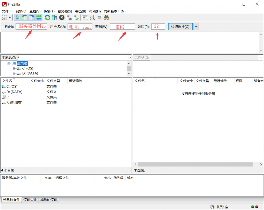Screen dimensions: 264x210
Task: Open the 帮助(H) menu
Action: [95, 11]
